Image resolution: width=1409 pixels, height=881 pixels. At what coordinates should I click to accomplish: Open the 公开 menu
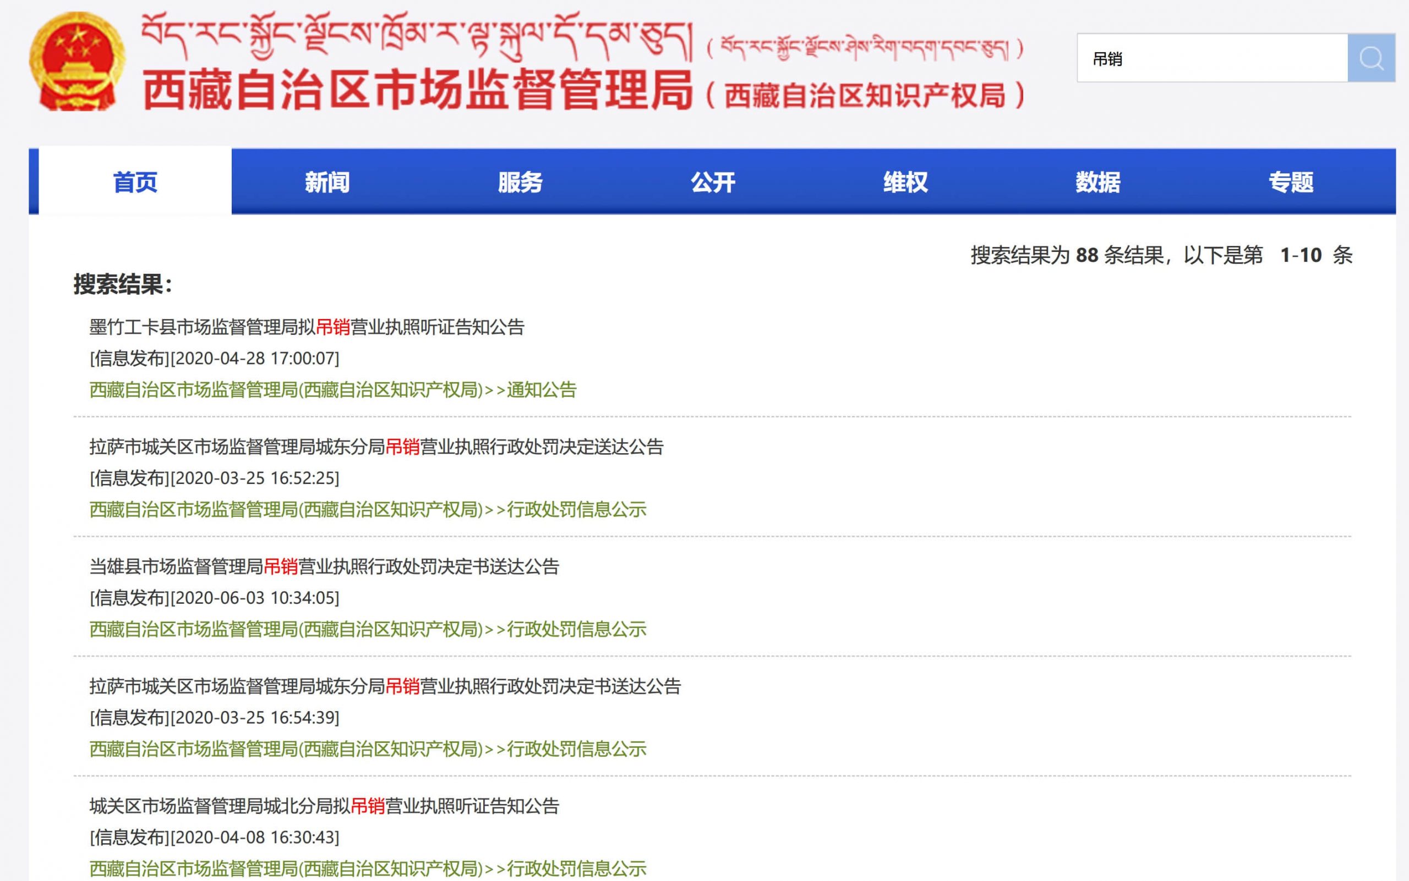tap(712, 183)
